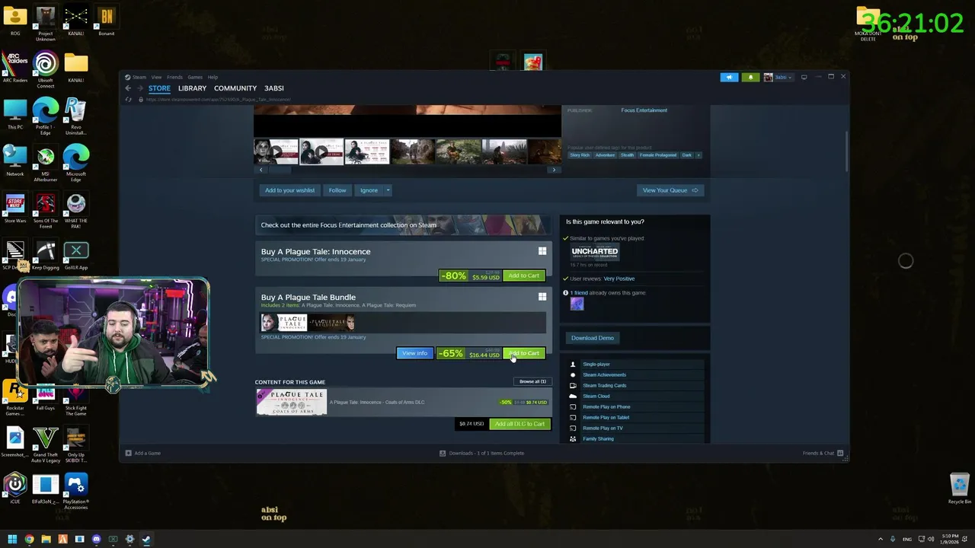Open the Coats of Arms DLC item
Screen dimensions: 975x548
[x=402, y=402]
